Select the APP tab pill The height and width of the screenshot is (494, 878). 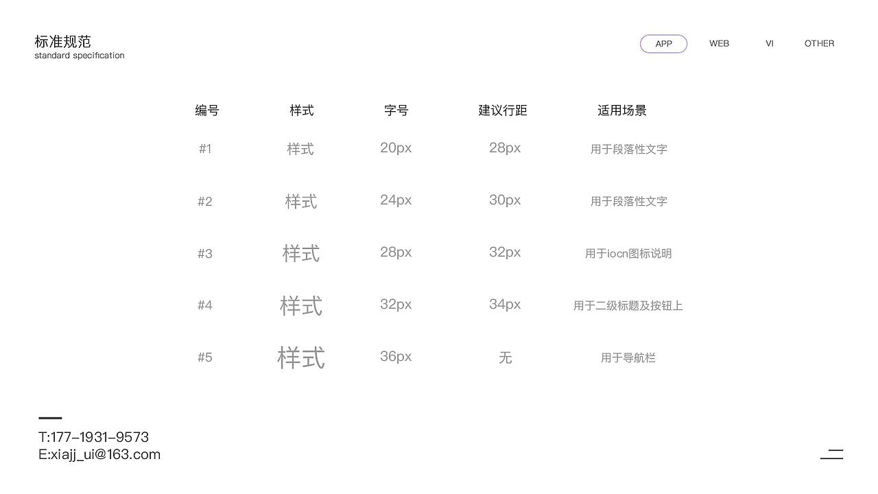coord(663,43)
